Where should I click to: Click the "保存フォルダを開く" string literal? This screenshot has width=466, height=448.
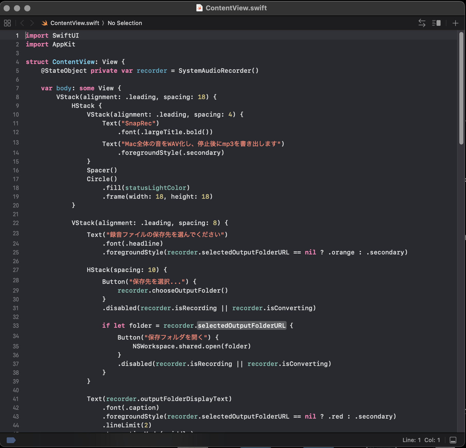(176, 337)
